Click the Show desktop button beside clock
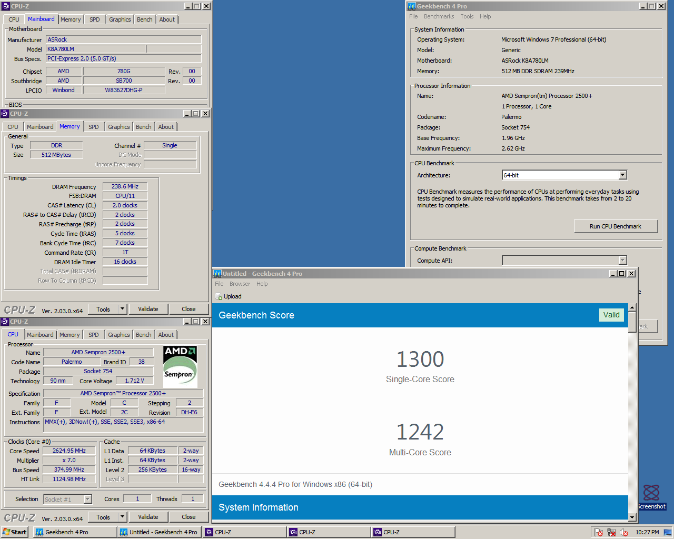 tap(669, 532)
